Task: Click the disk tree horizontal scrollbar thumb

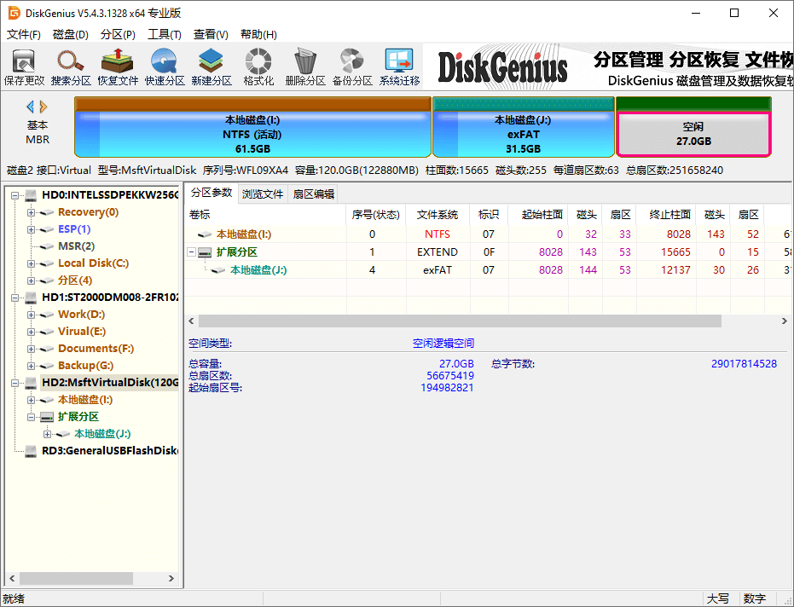Action: [76, 578]
